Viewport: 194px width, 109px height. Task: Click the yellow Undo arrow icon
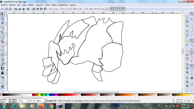(187, 41)
